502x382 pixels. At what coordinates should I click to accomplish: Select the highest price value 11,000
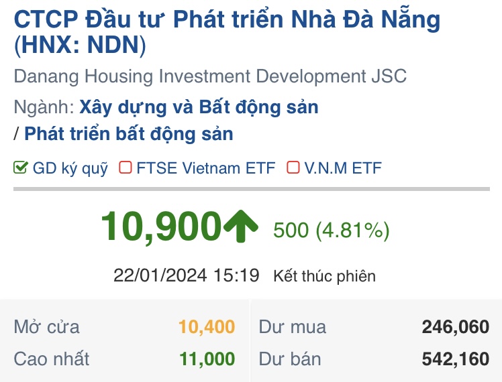(207, 359)
